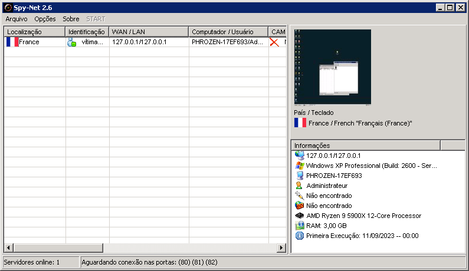Screen dimensions: 469x271
Task: Click the right arrow of the horizontal scrollbar
Action: click(x=281, y=248)
